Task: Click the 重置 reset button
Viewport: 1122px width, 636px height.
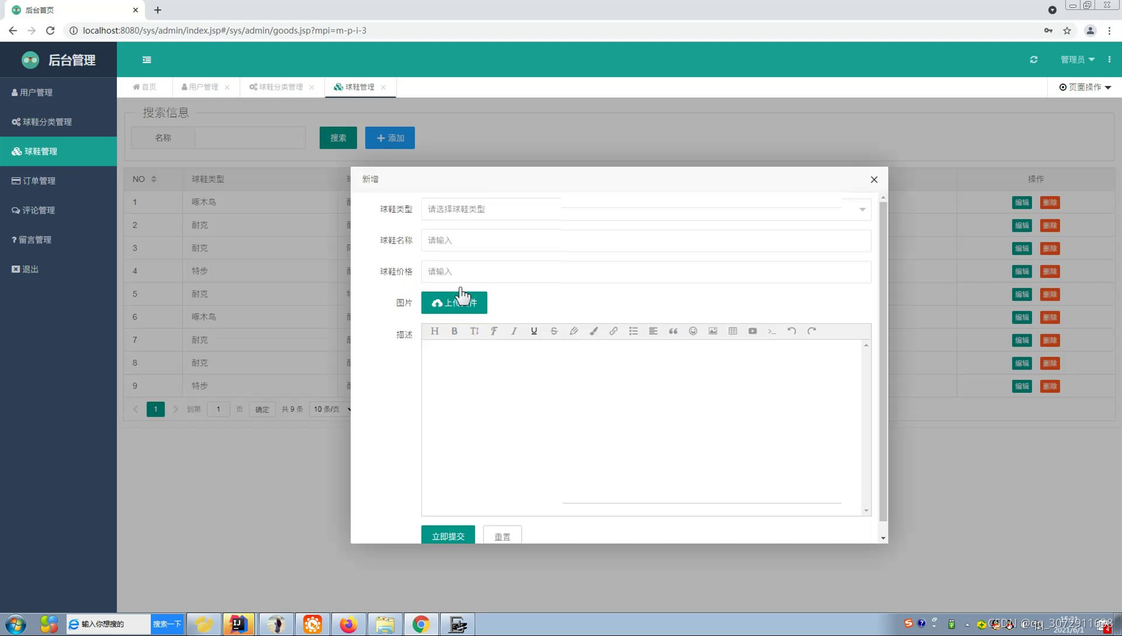Action: [x=502, y=535]
